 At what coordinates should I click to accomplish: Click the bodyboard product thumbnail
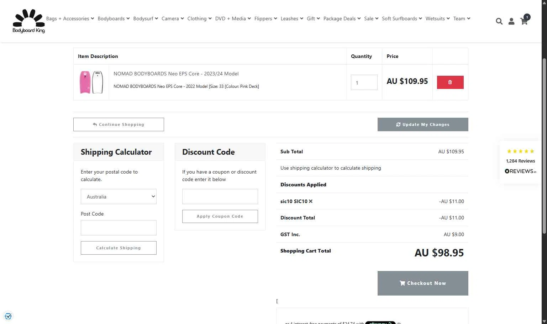click(x=91, y=82)
